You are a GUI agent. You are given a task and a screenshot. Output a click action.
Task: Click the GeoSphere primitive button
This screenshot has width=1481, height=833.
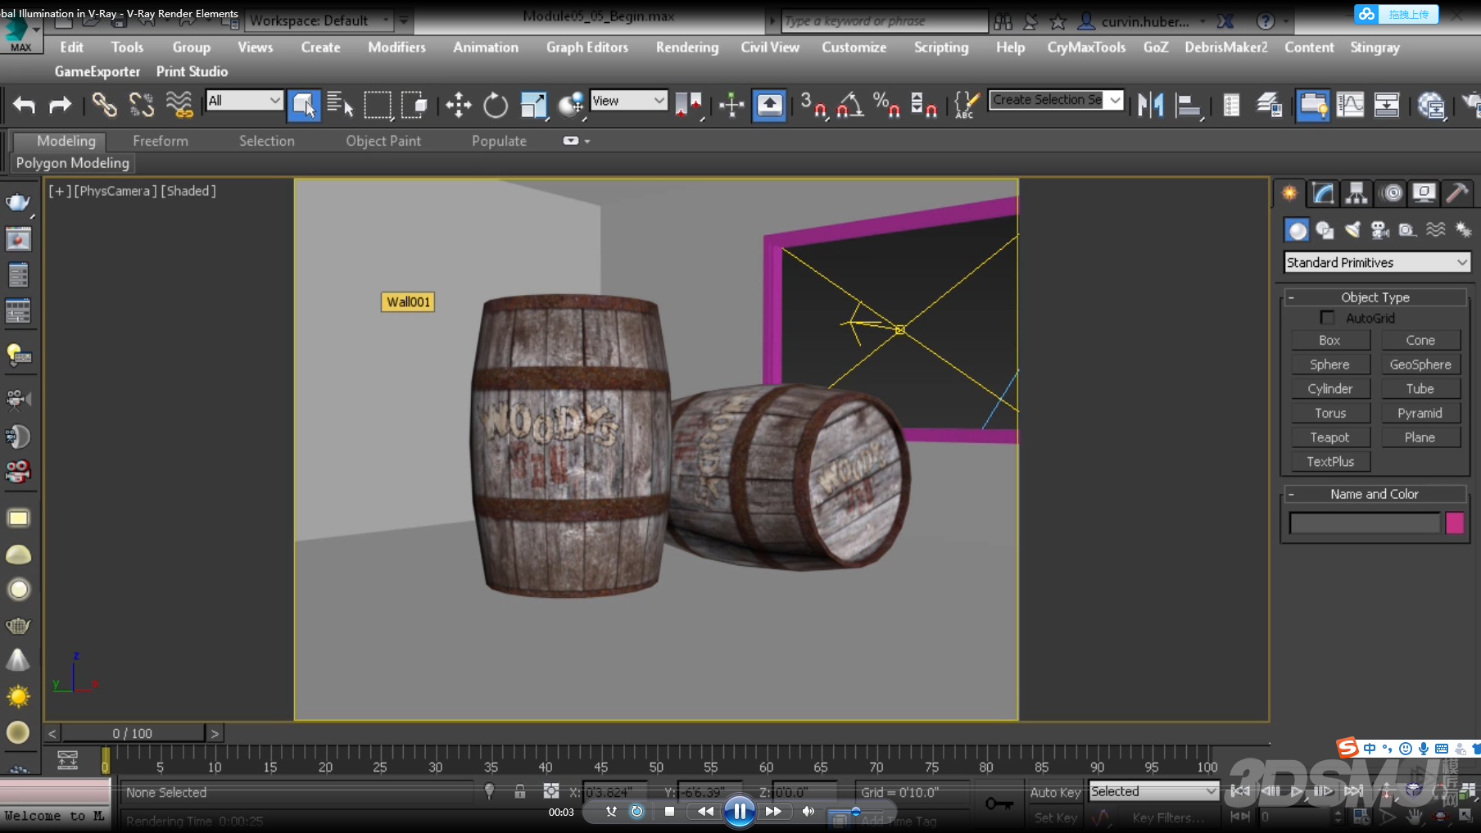click(x=1420, y=364)
